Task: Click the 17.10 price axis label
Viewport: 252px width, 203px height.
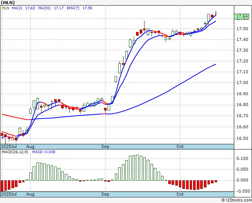Action: 242,72
